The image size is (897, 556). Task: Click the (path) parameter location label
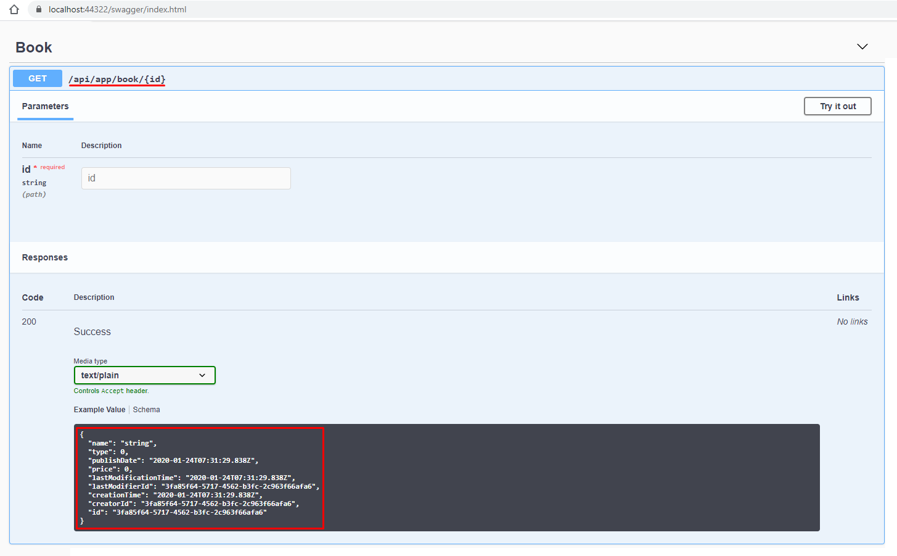tap(34, 194)
